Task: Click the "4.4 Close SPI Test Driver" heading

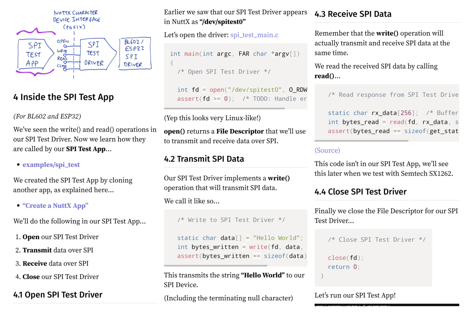Action: (x=360, y=192)
